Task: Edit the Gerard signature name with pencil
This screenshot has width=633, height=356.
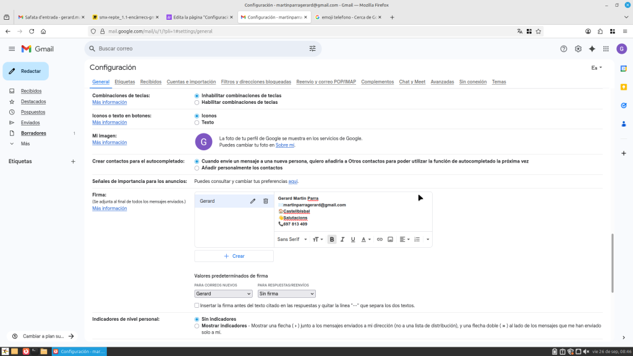Action: tap(253, 201)
